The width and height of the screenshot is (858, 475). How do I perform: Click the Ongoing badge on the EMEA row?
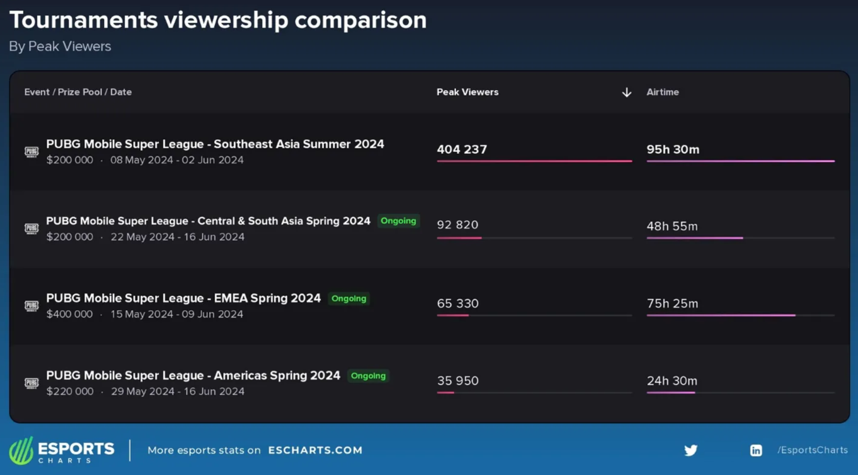349,298
